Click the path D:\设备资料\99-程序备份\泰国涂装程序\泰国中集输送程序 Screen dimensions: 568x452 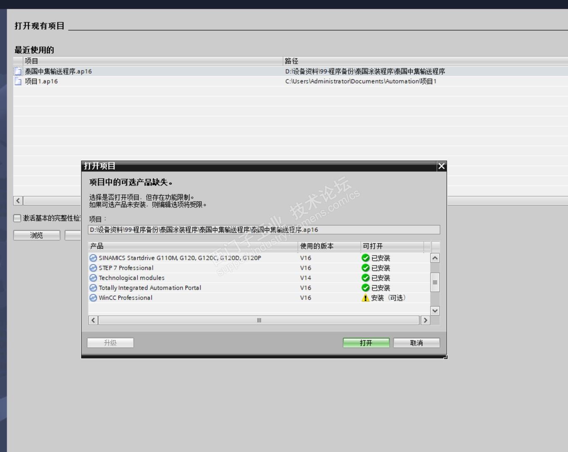tap(365, 72)
